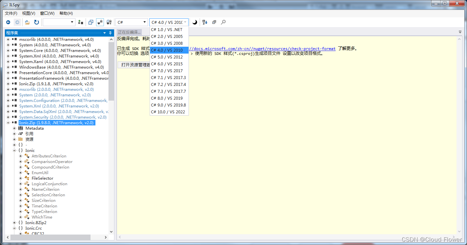The height and width of the screenshot is (245, 467).
Task: Open the 视图(V) menu
Action: click(28, 13)
